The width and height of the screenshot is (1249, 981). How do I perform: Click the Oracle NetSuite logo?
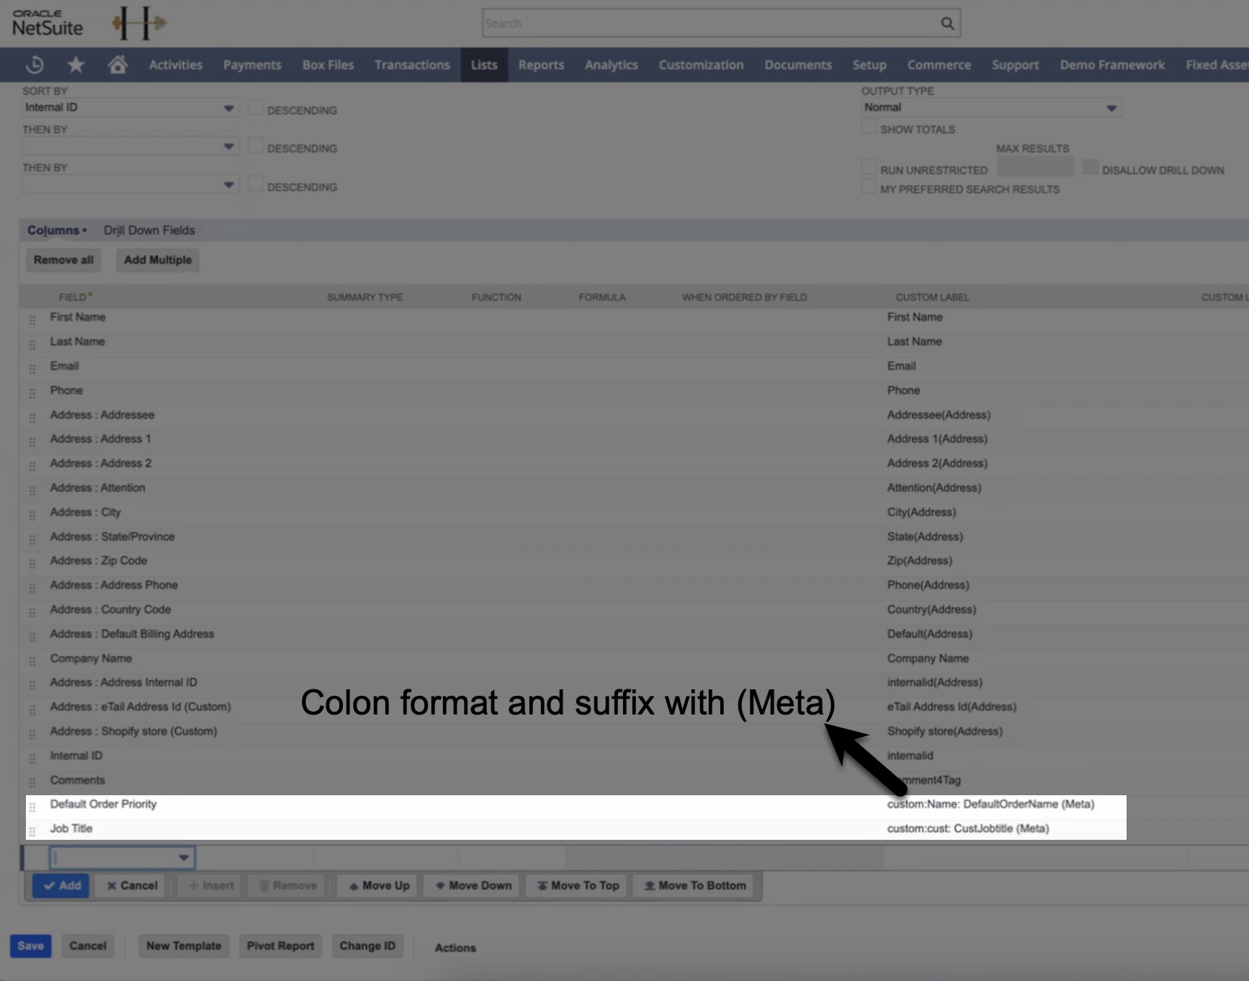coord(48,23)
